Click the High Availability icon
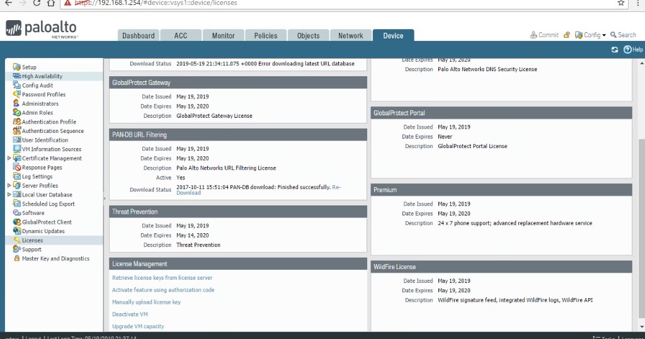The width and height of the screenshot is (645, 339). (x=17, y=76)
